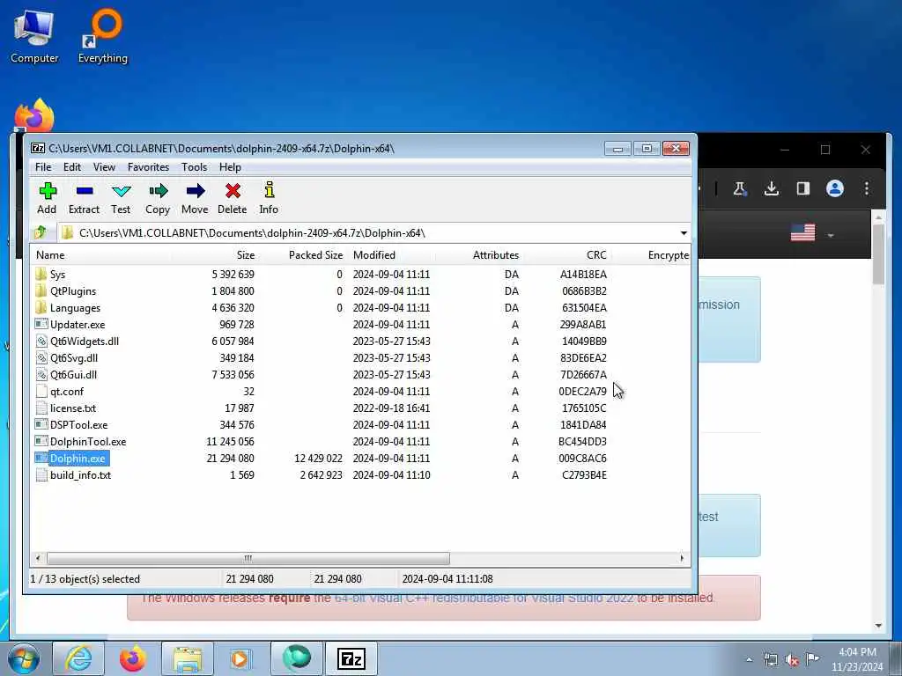Sort list by Attributes column

[479, 255]
